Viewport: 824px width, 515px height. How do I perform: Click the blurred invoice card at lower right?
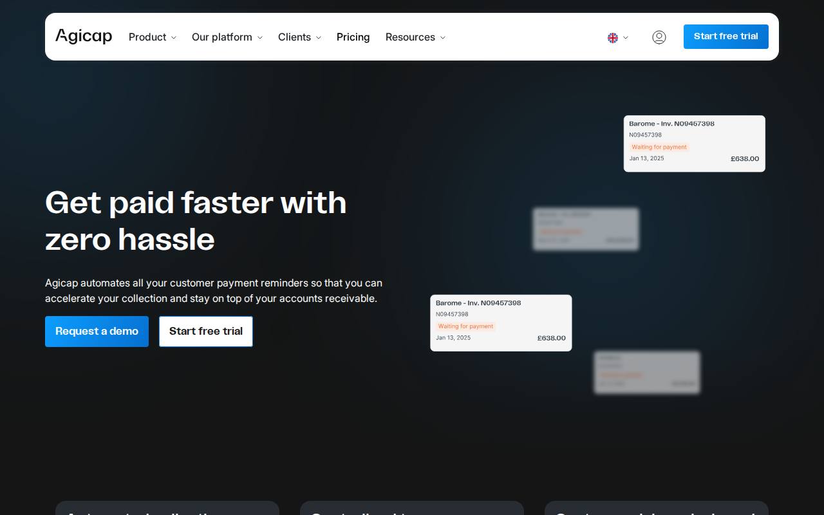[x=647, y=372]
